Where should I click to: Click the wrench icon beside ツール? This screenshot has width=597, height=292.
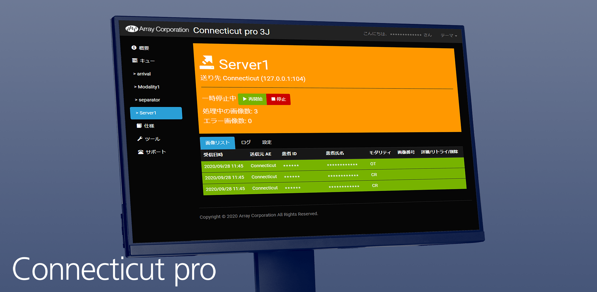click(x=140, y=139)
